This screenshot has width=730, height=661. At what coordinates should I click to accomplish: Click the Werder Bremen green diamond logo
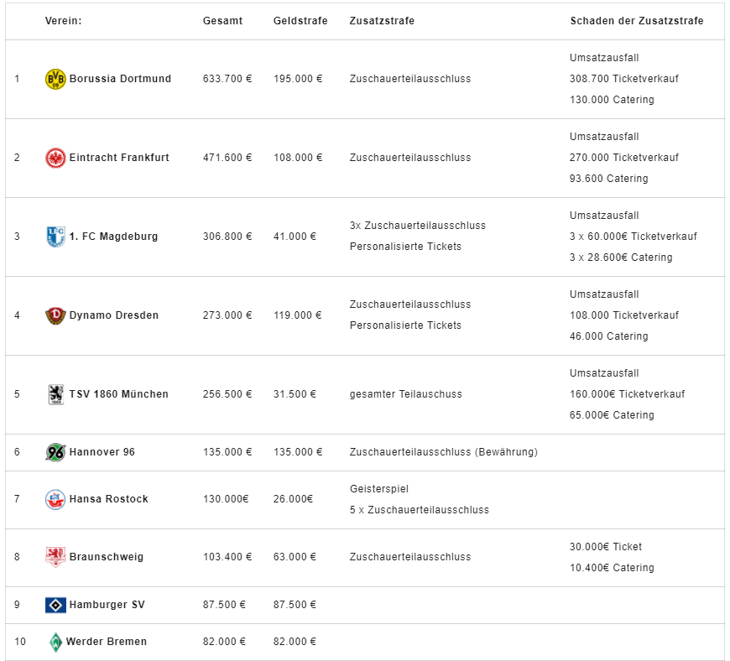click(55, 643)
